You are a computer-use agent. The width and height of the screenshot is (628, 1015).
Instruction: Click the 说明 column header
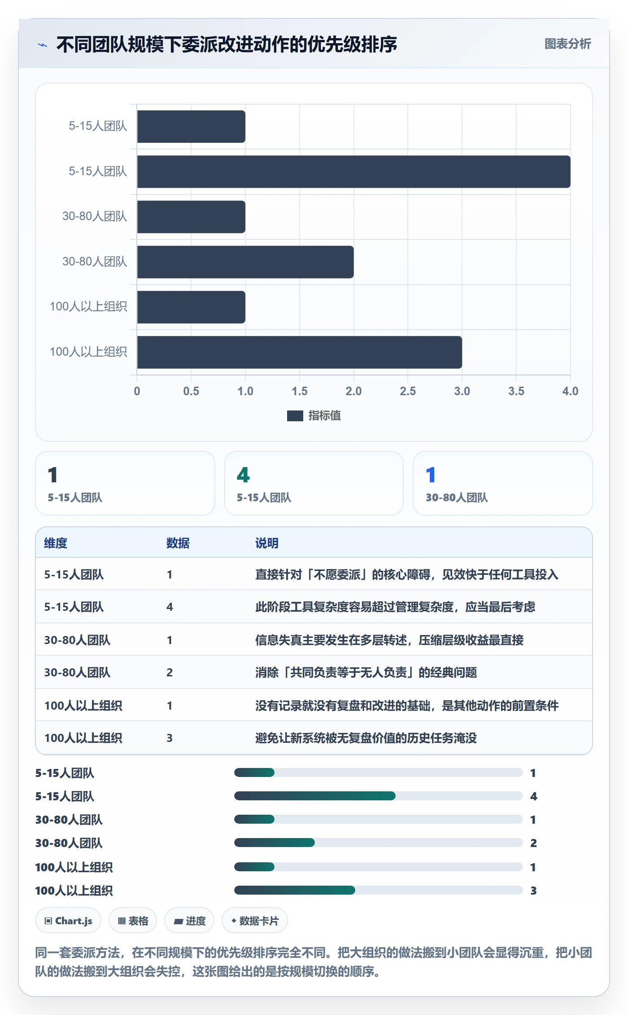[x=267, y=543]
